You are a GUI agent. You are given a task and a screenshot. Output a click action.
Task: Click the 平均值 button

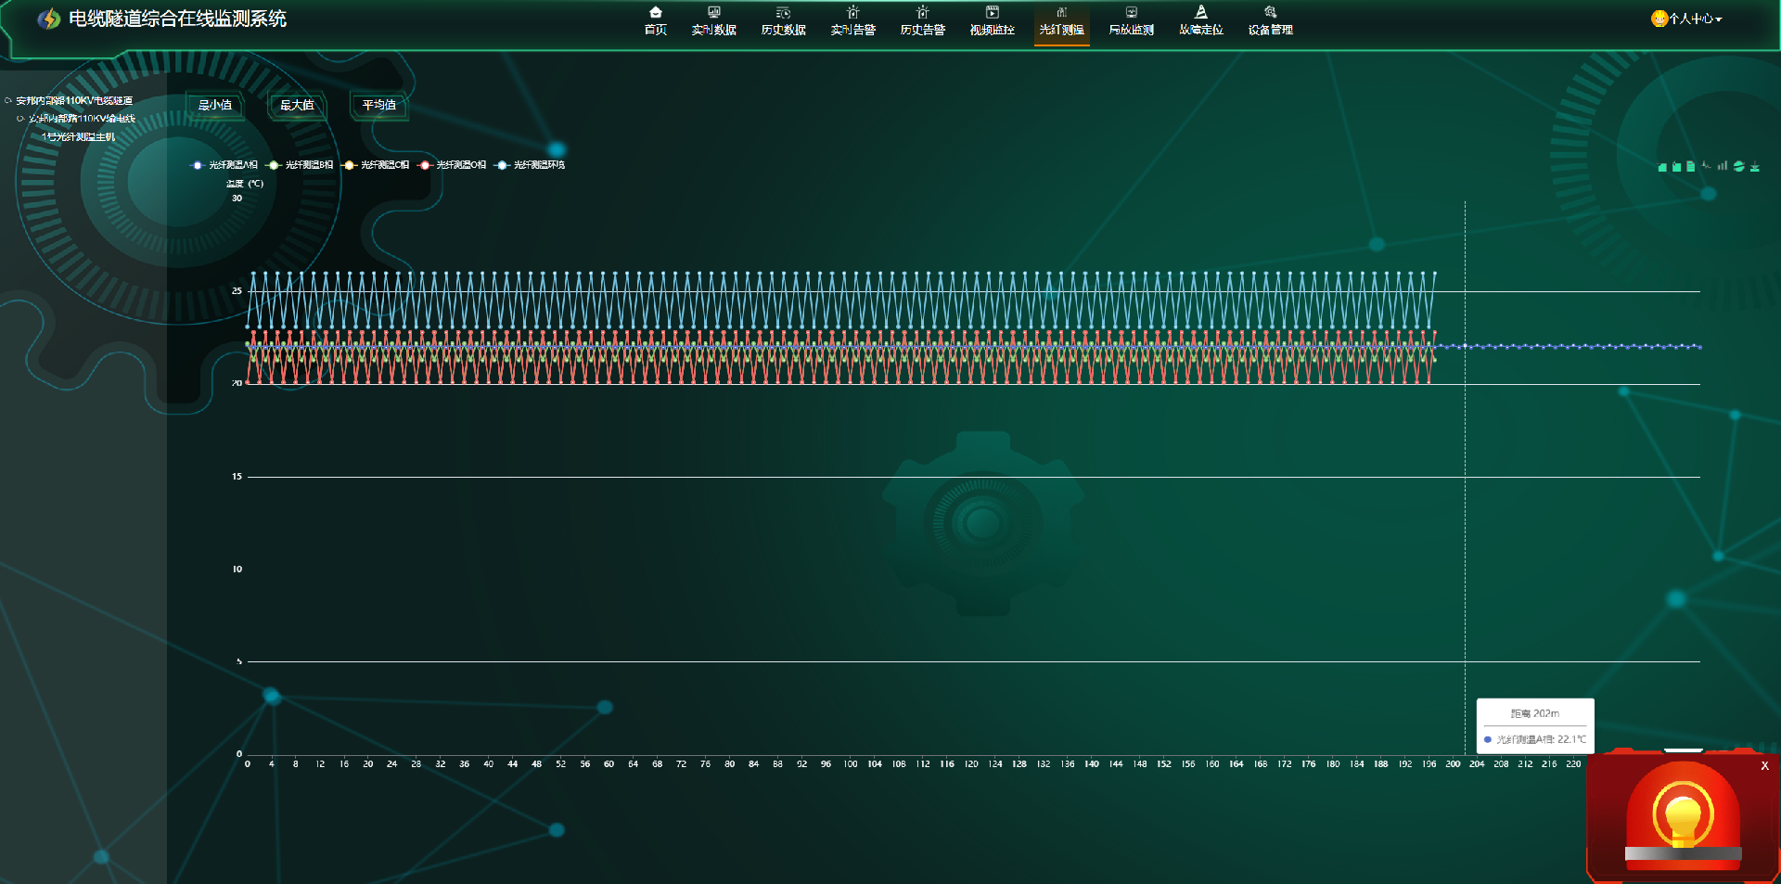pos(378,105)
